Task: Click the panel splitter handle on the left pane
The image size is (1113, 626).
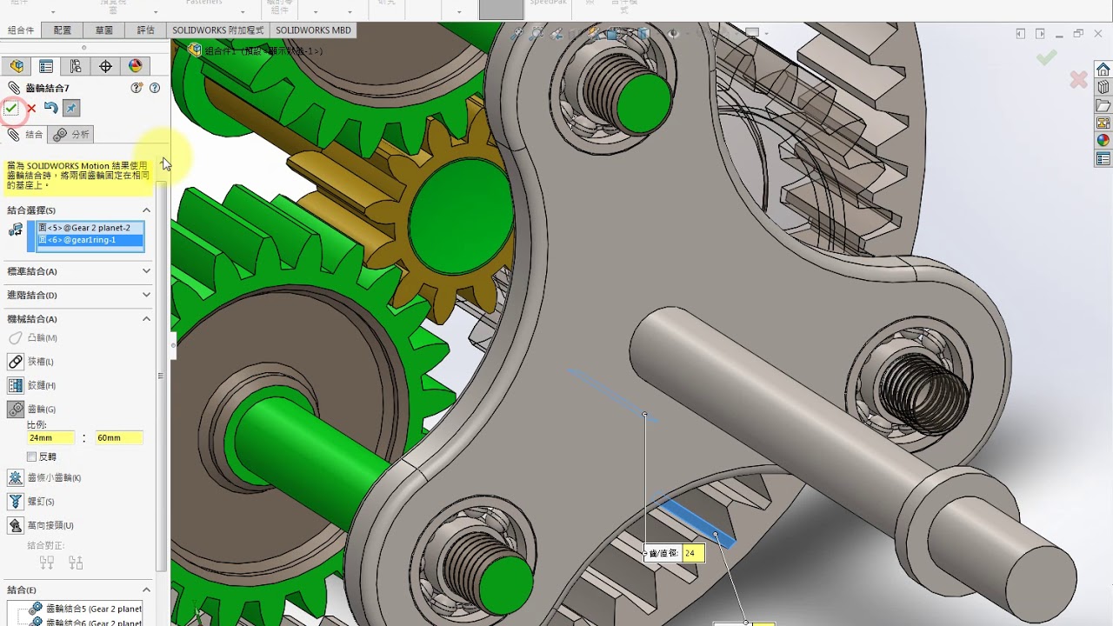Action: (x=173, y=344)
